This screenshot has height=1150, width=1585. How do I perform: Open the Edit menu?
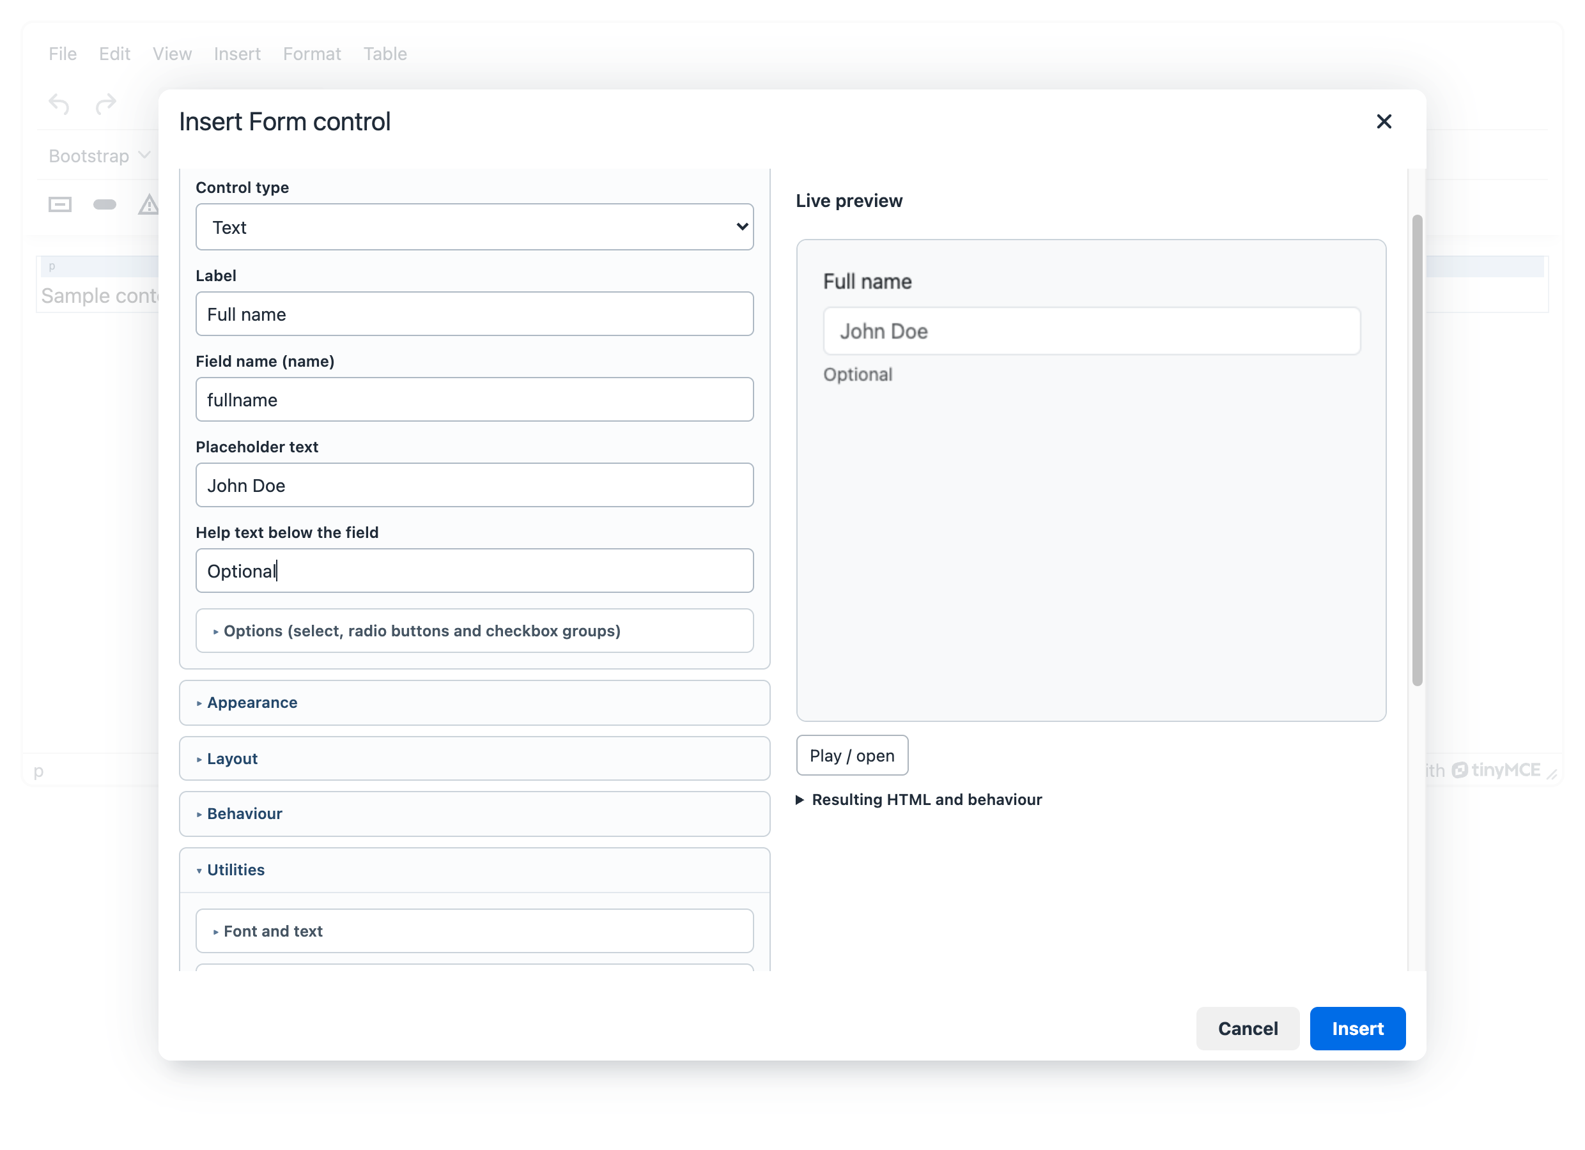pos(114,54)
